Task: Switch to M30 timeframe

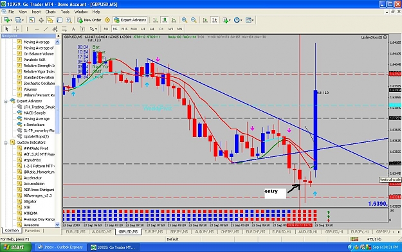Action: click(x=134, y=29)
